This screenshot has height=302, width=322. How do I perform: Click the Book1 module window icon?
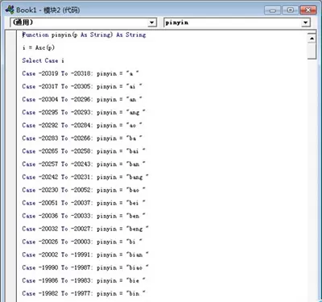[10, 10]
